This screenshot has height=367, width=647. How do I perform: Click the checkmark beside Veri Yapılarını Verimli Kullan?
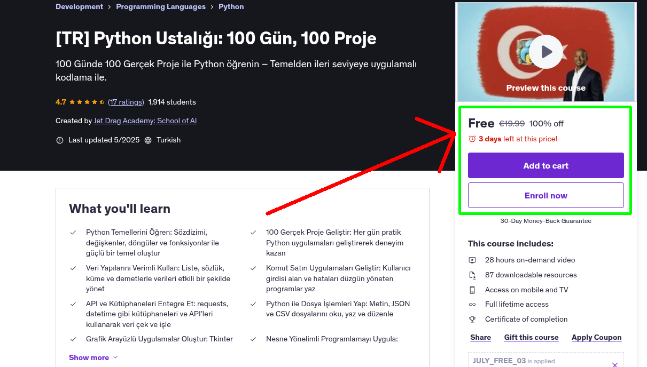coord(73,268)
